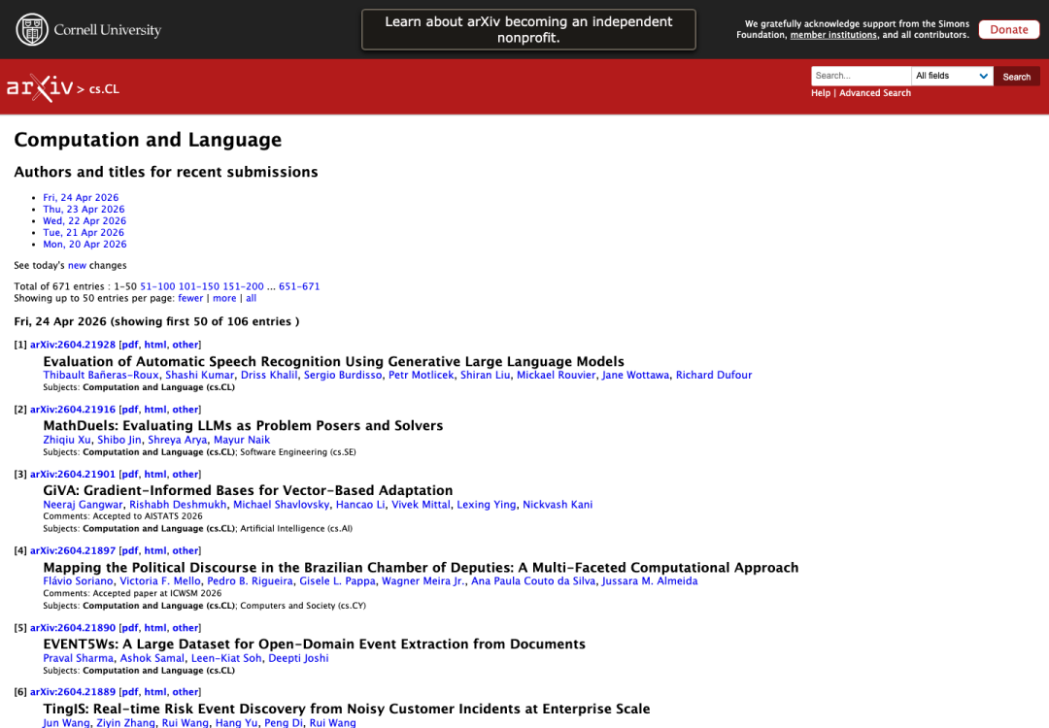Open author Richard Dufour

click(714, 375)
